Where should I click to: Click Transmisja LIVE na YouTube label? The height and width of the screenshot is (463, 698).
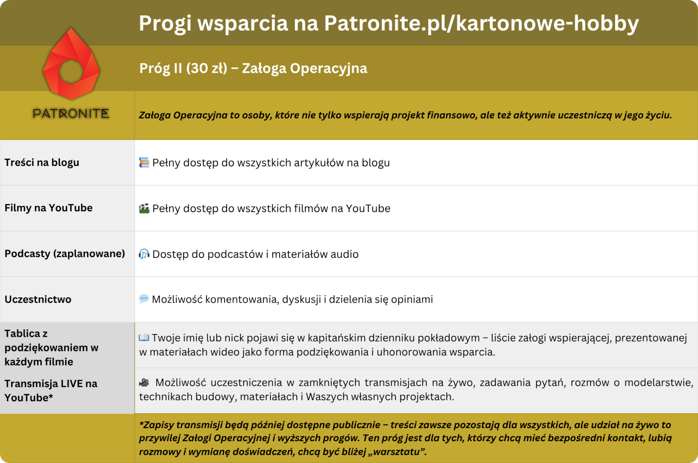click(x=51, y=390)
